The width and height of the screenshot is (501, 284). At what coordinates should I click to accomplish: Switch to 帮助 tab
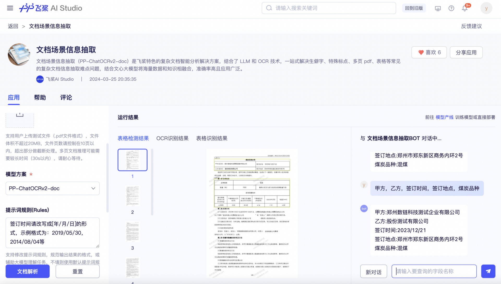coord(40,98)
